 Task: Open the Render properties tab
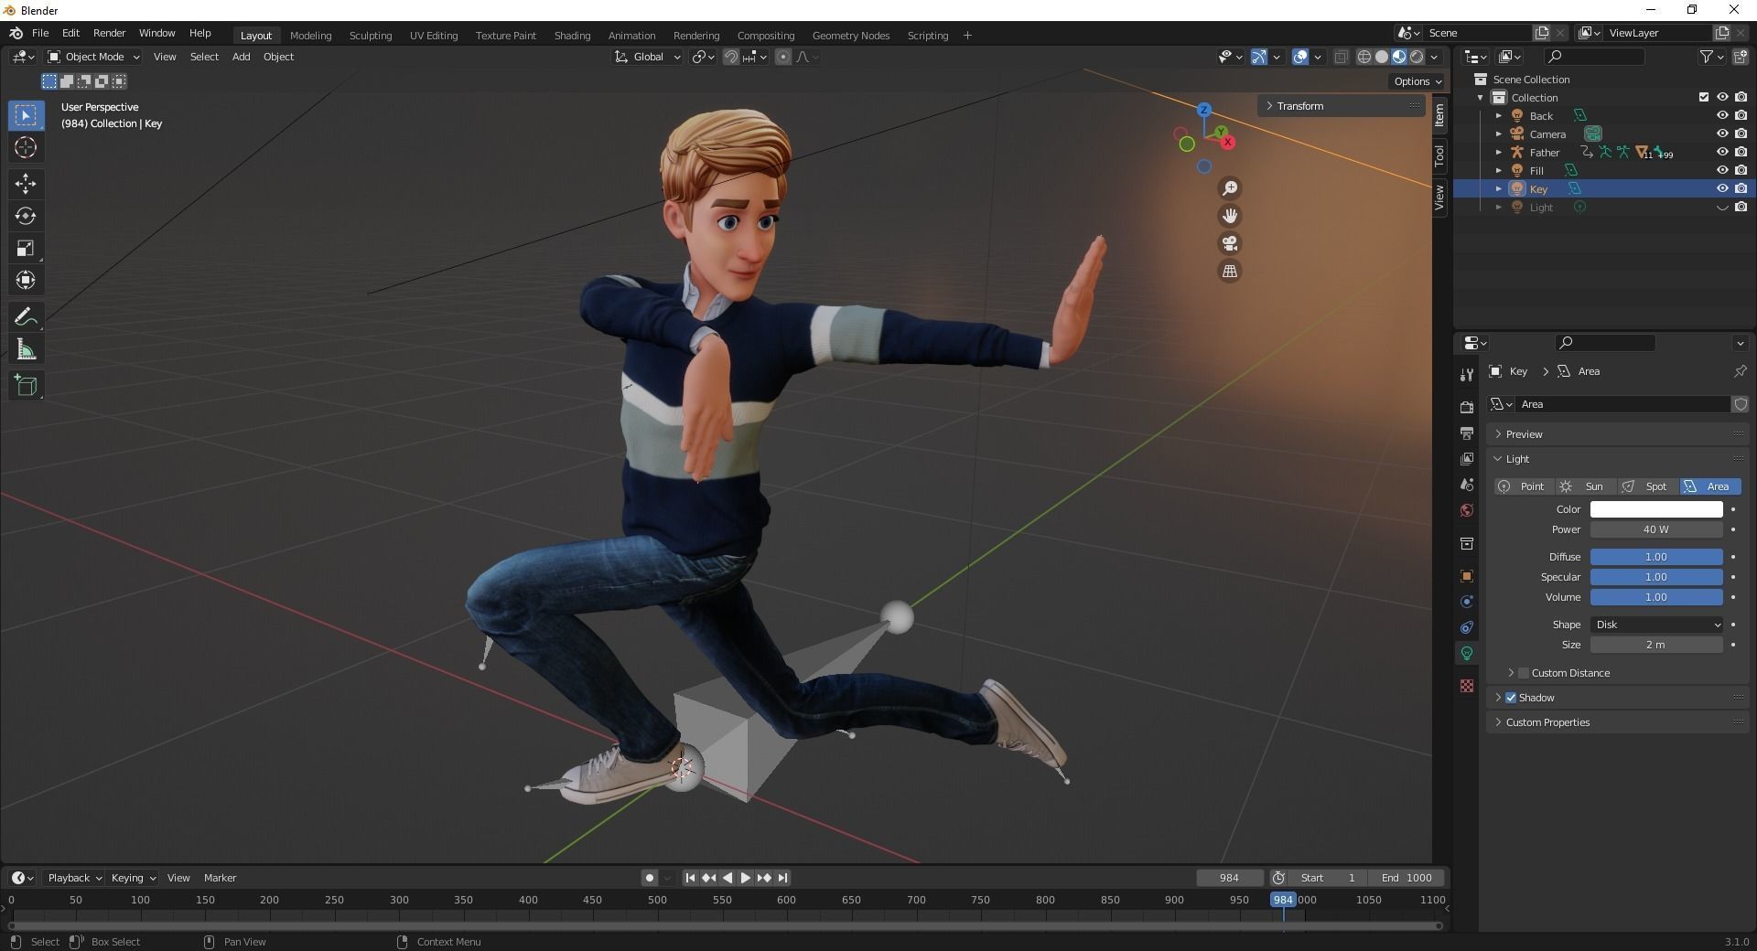[x=1467, y=407]
